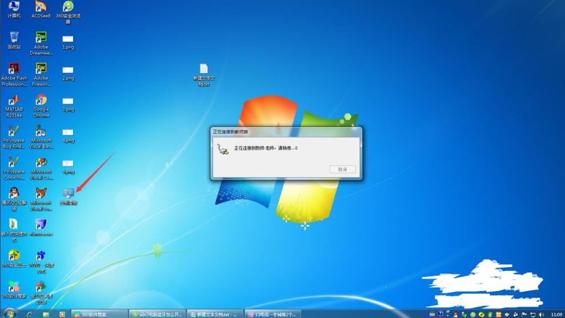Launch MATLAB R2014a shortcut
Screen dimensions: 565x318
click(x=14, y=106)
